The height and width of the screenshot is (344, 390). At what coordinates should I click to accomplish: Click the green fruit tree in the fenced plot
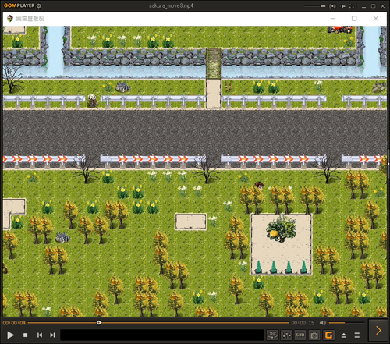281,229
